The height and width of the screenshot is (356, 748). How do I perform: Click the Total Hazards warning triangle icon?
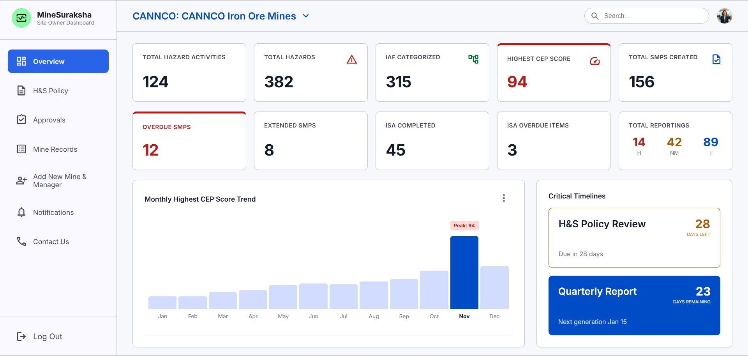[352, 59]
